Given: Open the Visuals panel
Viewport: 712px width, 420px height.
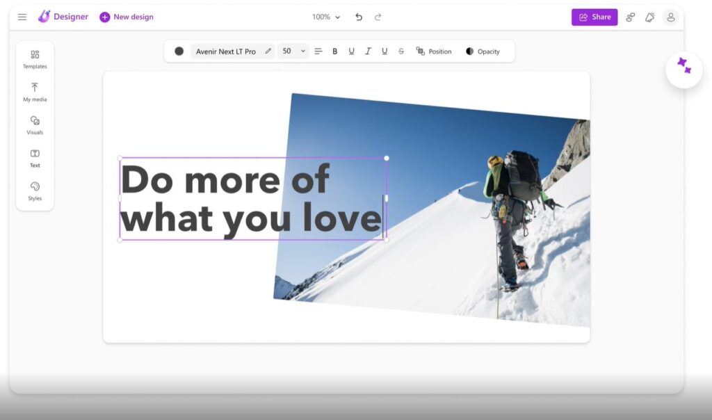Looking at the screenshot, I should click(x=34, y=125).
